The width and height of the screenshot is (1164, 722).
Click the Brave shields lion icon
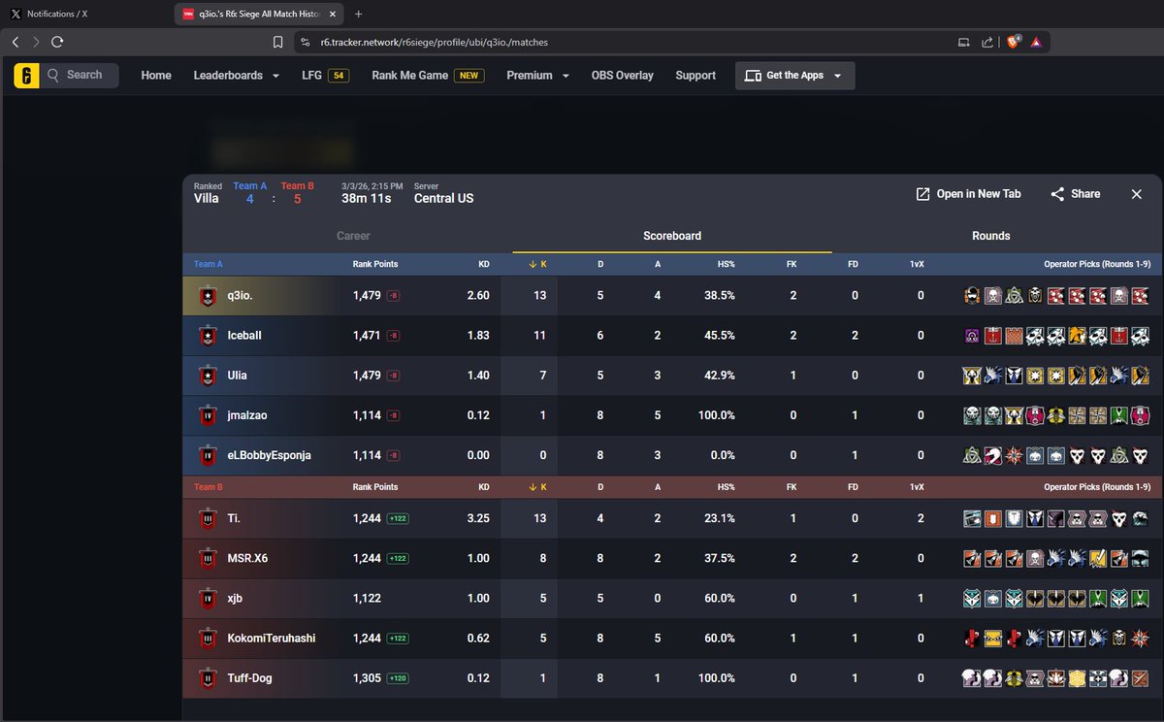tap(1013, 42)
